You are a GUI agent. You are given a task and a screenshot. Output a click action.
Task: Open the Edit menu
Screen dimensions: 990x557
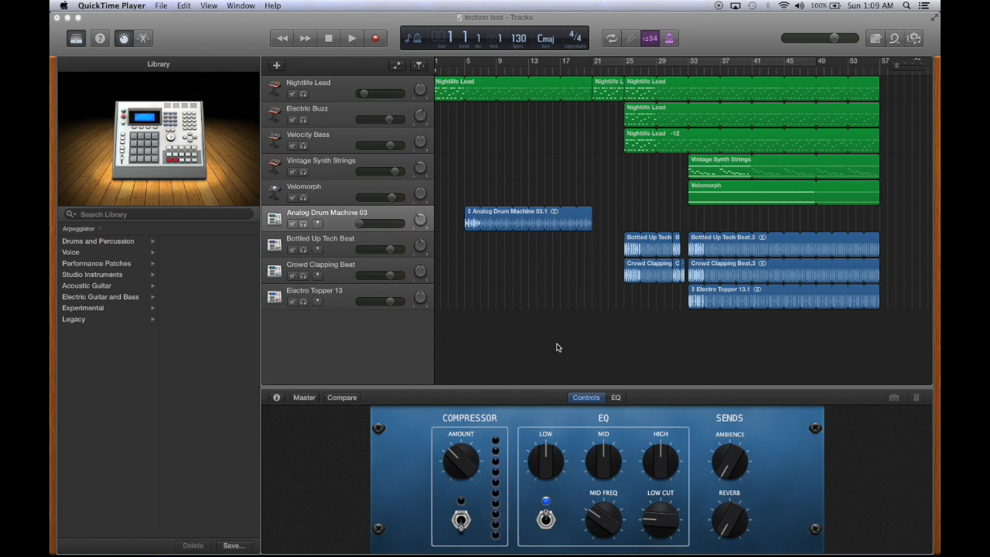[183, 5]
